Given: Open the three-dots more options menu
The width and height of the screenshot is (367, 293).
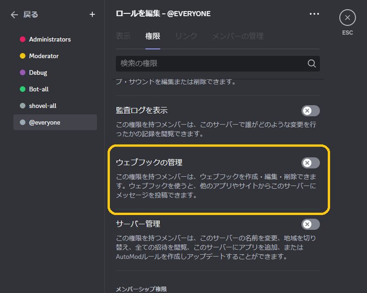Looking at the screenshot, I should pos(314,14).
